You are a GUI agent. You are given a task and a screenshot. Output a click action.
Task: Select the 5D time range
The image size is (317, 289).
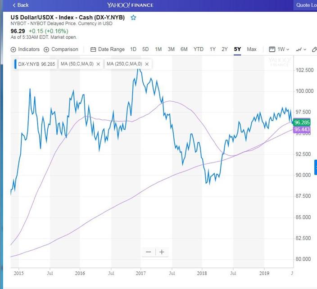[145, 50]
